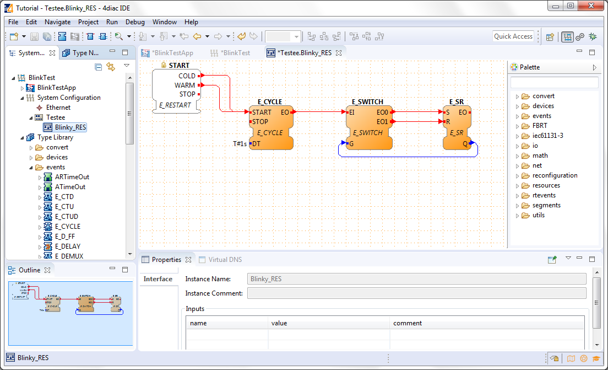608x370 pixels.
Task: Click the Palette search input field
Action: pyautogui.click(x=553, y=82)
